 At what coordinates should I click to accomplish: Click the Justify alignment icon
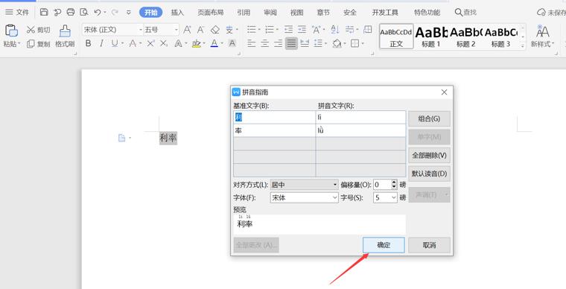tap(291, 44)
